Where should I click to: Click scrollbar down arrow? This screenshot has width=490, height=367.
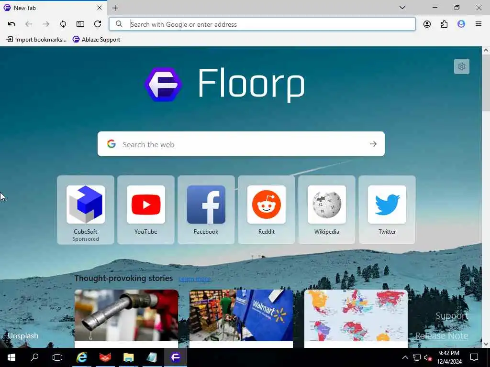coord(486,344)
